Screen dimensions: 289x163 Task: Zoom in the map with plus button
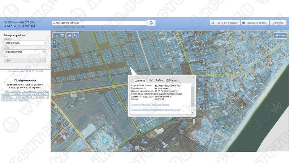point(55,42)
